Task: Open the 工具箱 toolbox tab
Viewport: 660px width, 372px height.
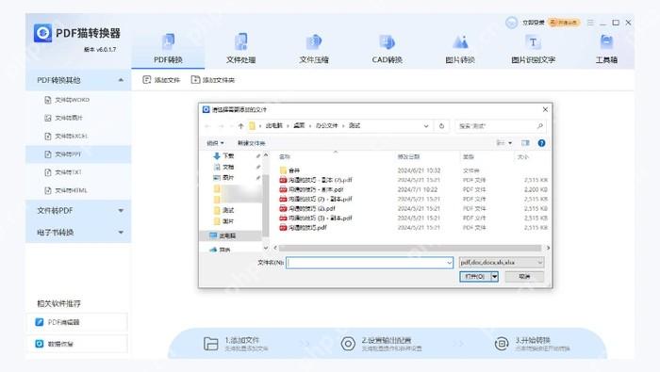Action: [x=606, y=49]
